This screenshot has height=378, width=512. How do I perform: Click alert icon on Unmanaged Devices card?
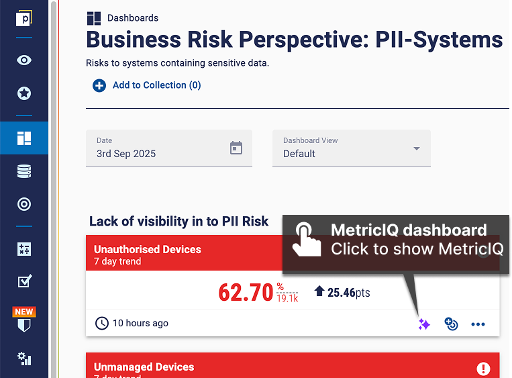pyautogui.click(x=483, y=369)
